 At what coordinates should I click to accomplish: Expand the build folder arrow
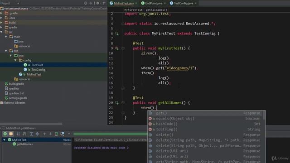coord(1,23)
